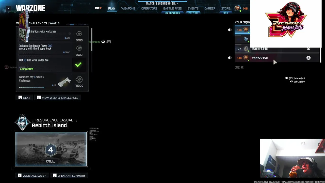This screenshot has height=183, width=325.
Task: Toggle VOICE: ALL LOBBY setting
Action: [32, 176]
